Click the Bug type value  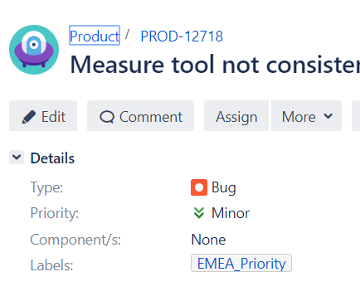point(224,187)
